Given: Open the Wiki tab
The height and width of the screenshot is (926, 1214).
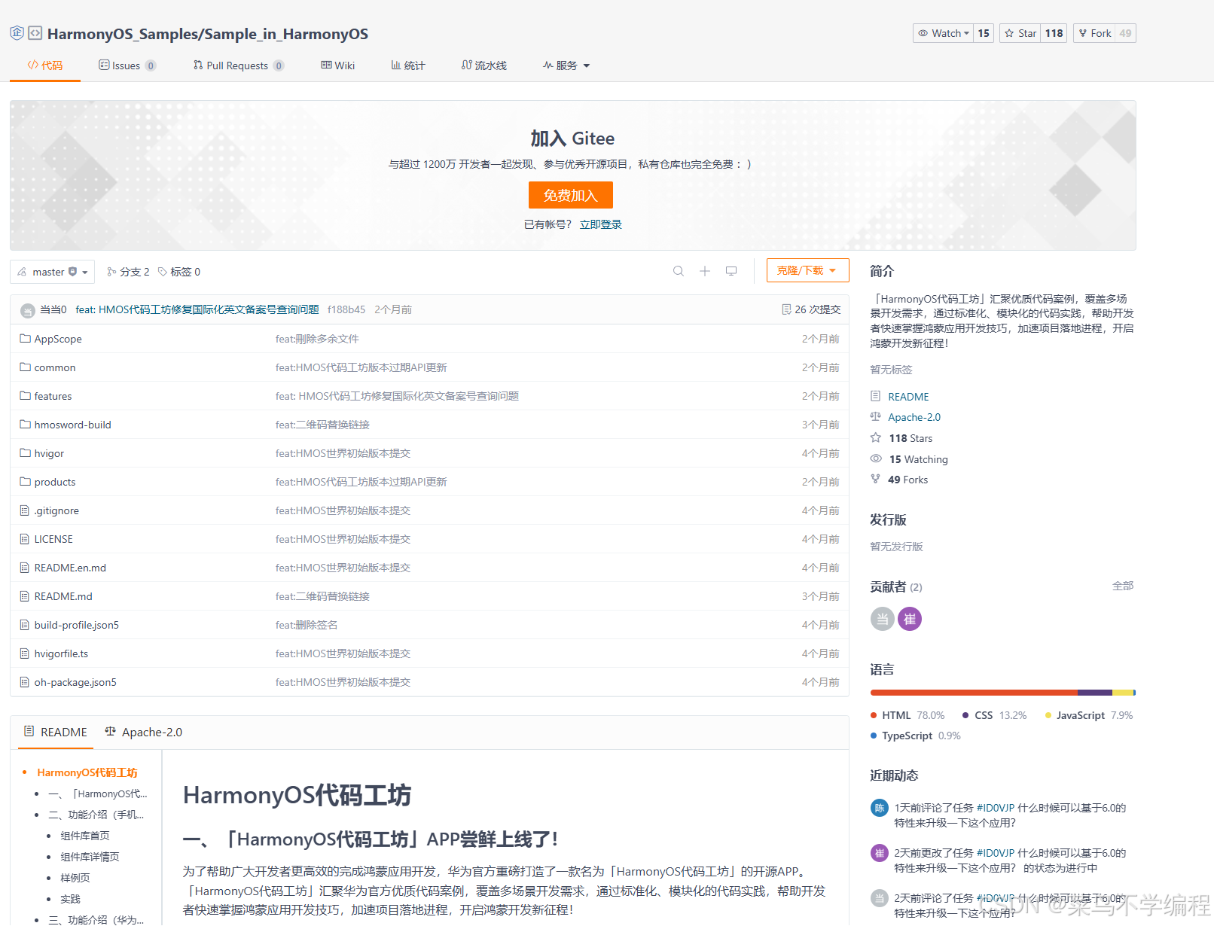Looking at the screenshot, I should [x=337, y=65].
